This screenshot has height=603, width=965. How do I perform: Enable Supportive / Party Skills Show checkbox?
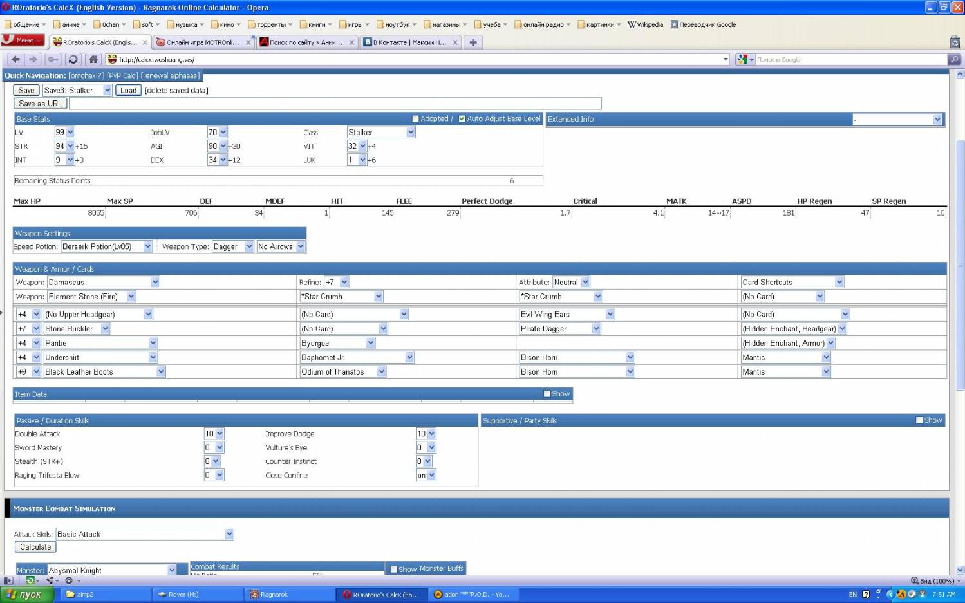click(919, 420)
